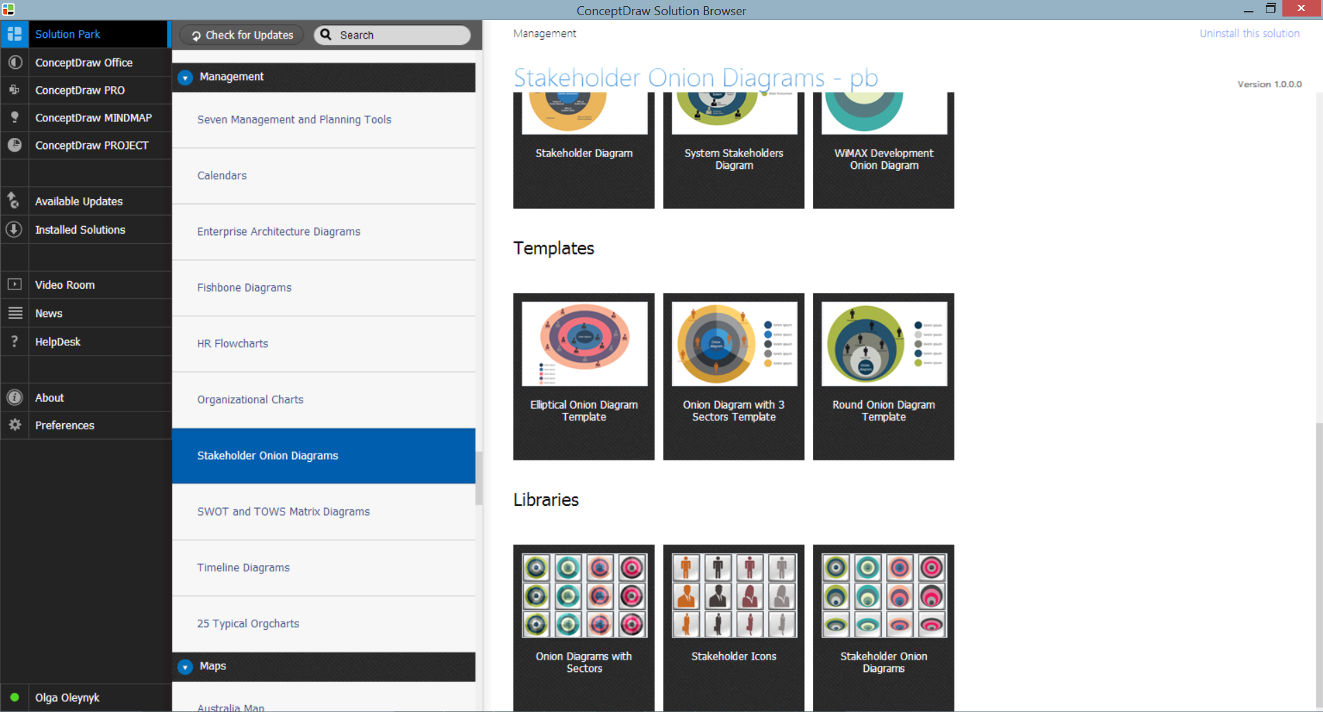Click the Video Room play icon
The width and height of the screenshot is (1323, 712).
point(14,284)
